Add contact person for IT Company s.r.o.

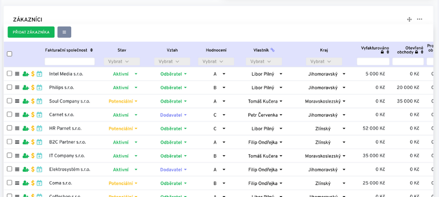tap(26, 156)
